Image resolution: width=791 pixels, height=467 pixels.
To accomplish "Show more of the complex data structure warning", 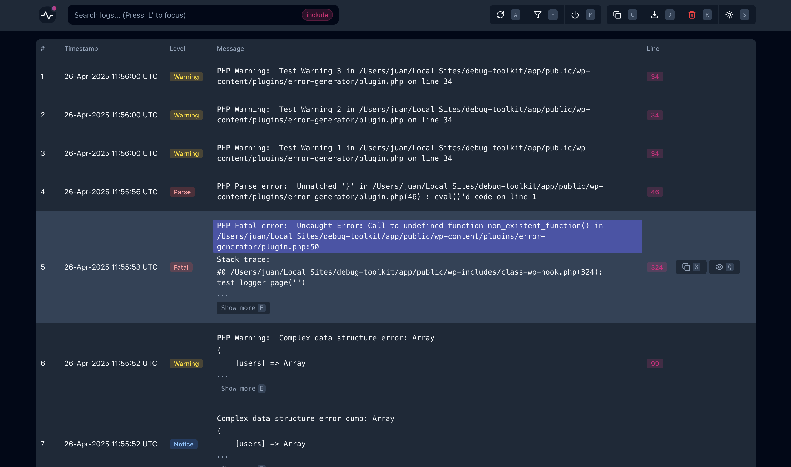I will tap(243, 388).
